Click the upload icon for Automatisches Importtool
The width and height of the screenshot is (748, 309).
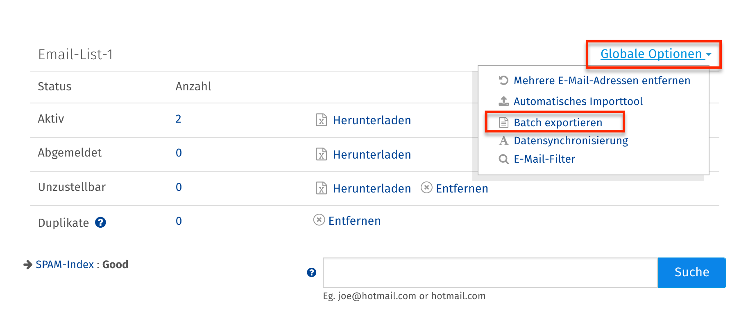click(x=503, y=101)
